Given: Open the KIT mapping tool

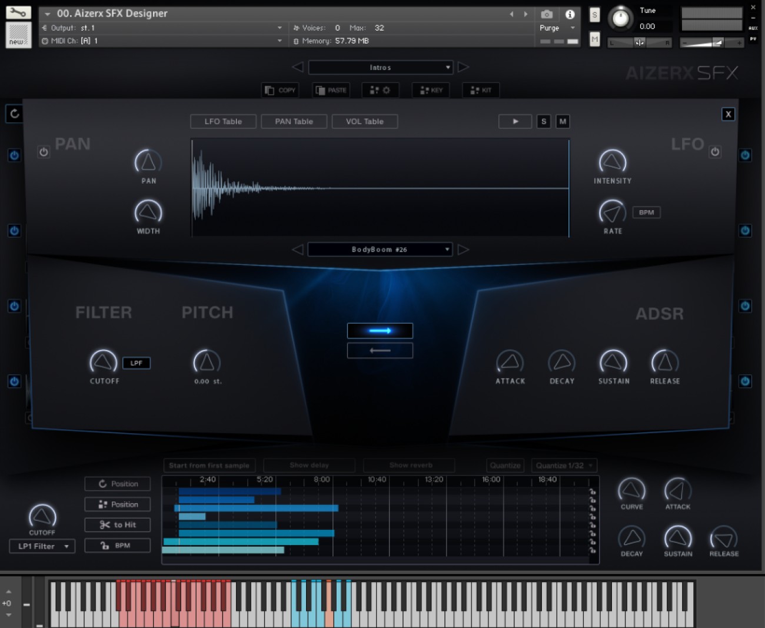Looking at the screenshot, I should pos(480,90).
